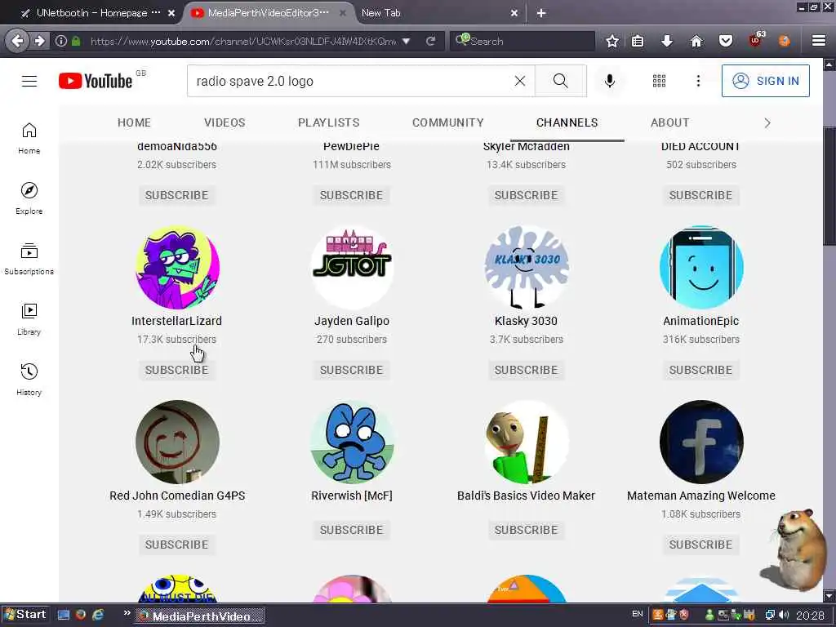This screenshot has width=836, height=627.
Task: Switch to the New Tab browser tab
Action: 438,13
